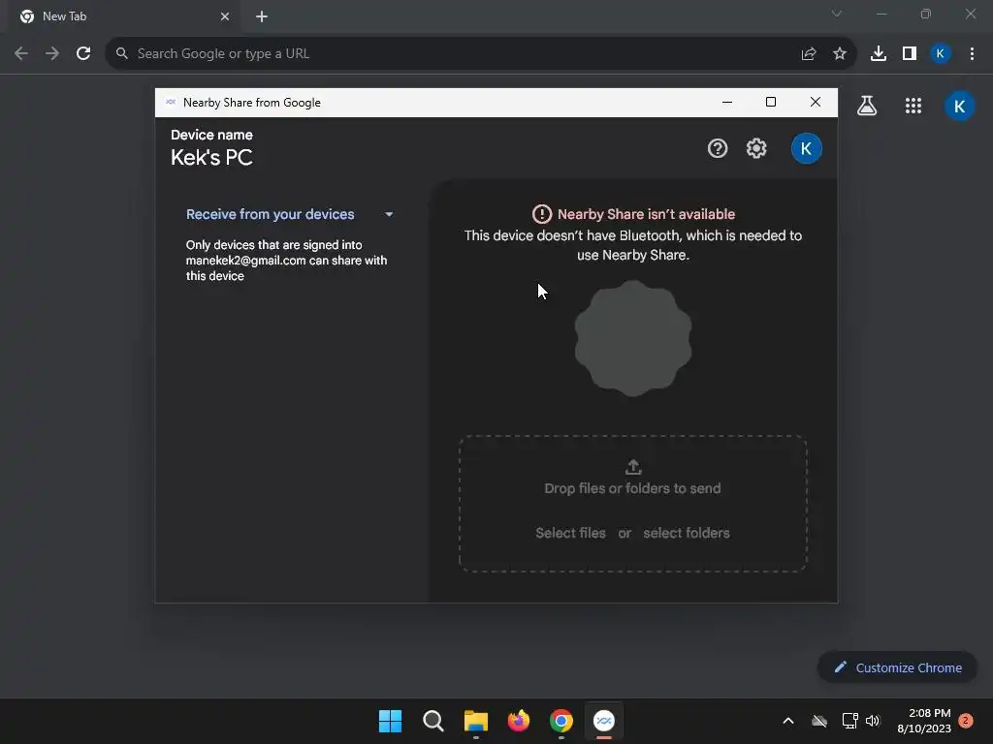This screenshot has height=744, width=993.
Task: Select the New Tab browser tab
Action: [x=125, y=16]
